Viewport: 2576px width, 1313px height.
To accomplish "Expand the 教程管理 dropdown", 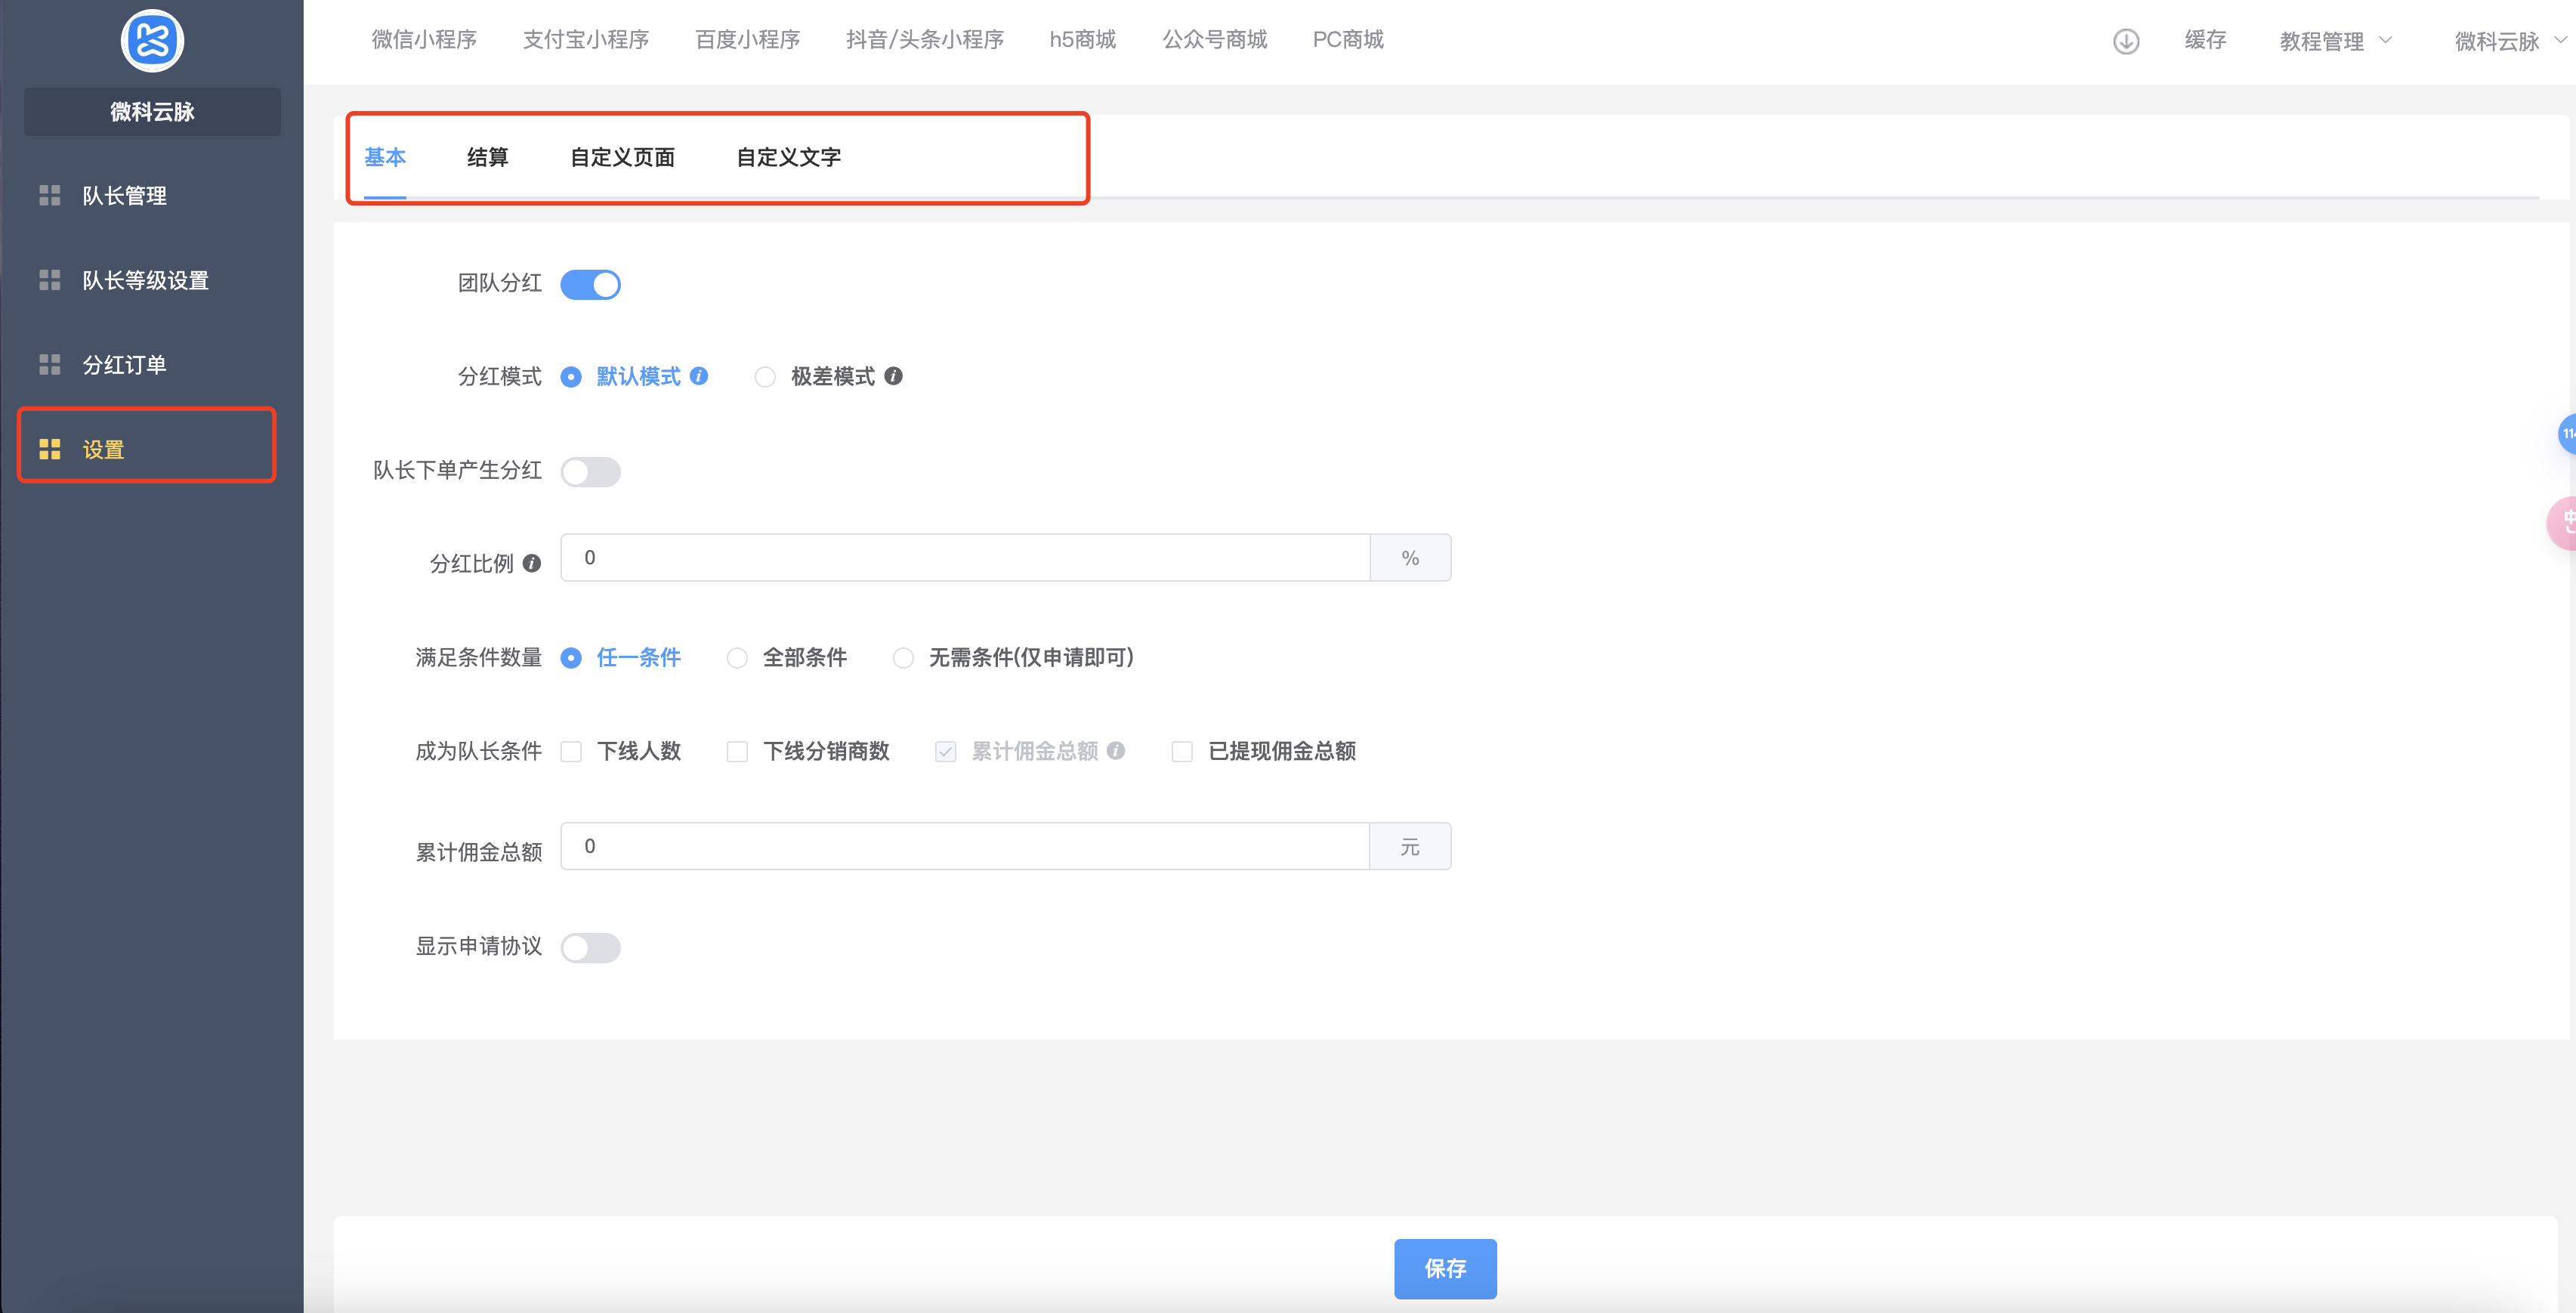I will 2335,41.
